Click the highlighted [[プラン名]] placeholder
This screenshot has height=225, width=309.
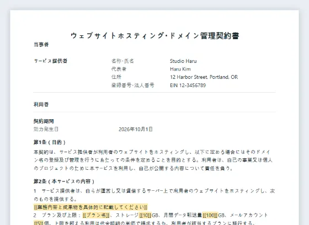96,215
